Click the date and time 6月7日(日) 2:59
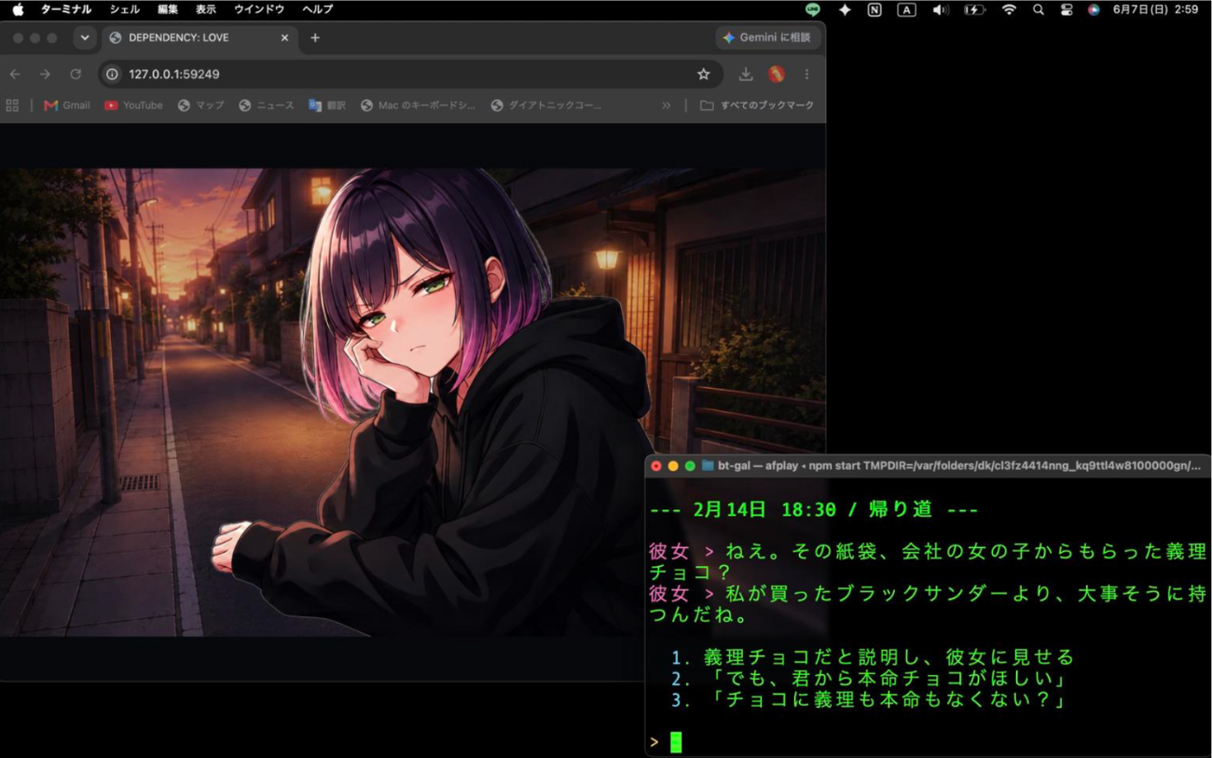The image size is (1212, 758). (1155, 9)
